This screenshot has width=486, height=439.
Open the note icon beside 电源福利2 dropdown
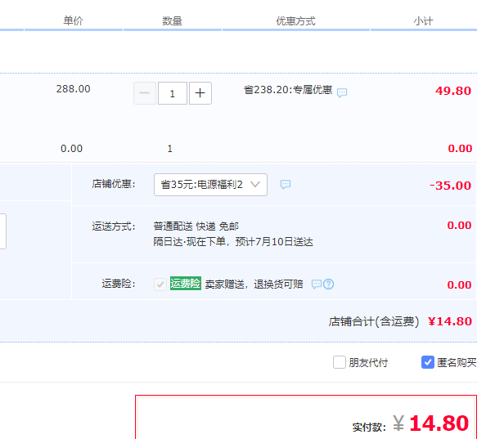(x=286, y=185)
